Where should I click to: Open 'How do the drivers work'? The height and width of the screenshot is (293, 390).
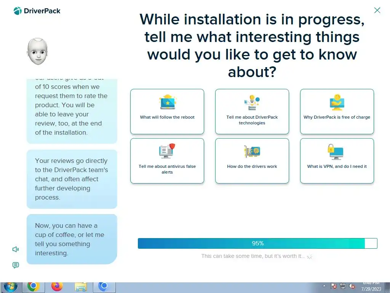click(x=252, y=161)
